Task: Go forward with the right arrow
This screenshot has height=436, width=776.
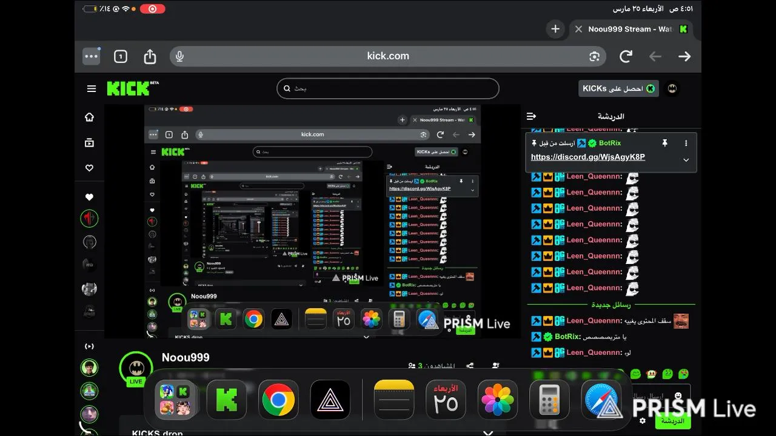Action: [684, 56]
